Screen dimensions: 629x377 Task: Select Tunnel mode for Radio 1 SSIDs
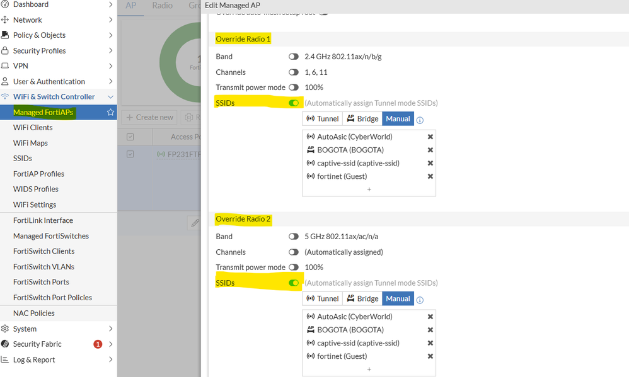point(323,118)
